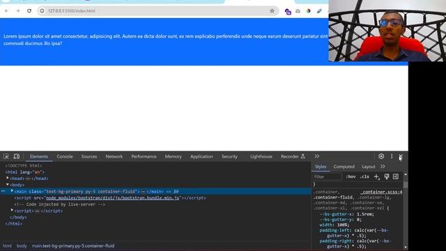Open the Recorder tab
Image resolution: width=446 pixels, height=251 pixels.
293,156
